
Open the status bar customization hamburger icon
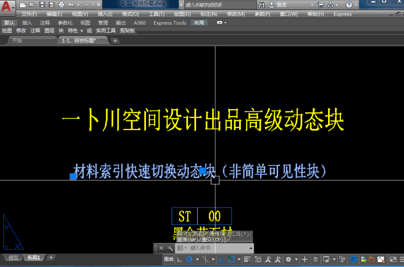(401, 259)
